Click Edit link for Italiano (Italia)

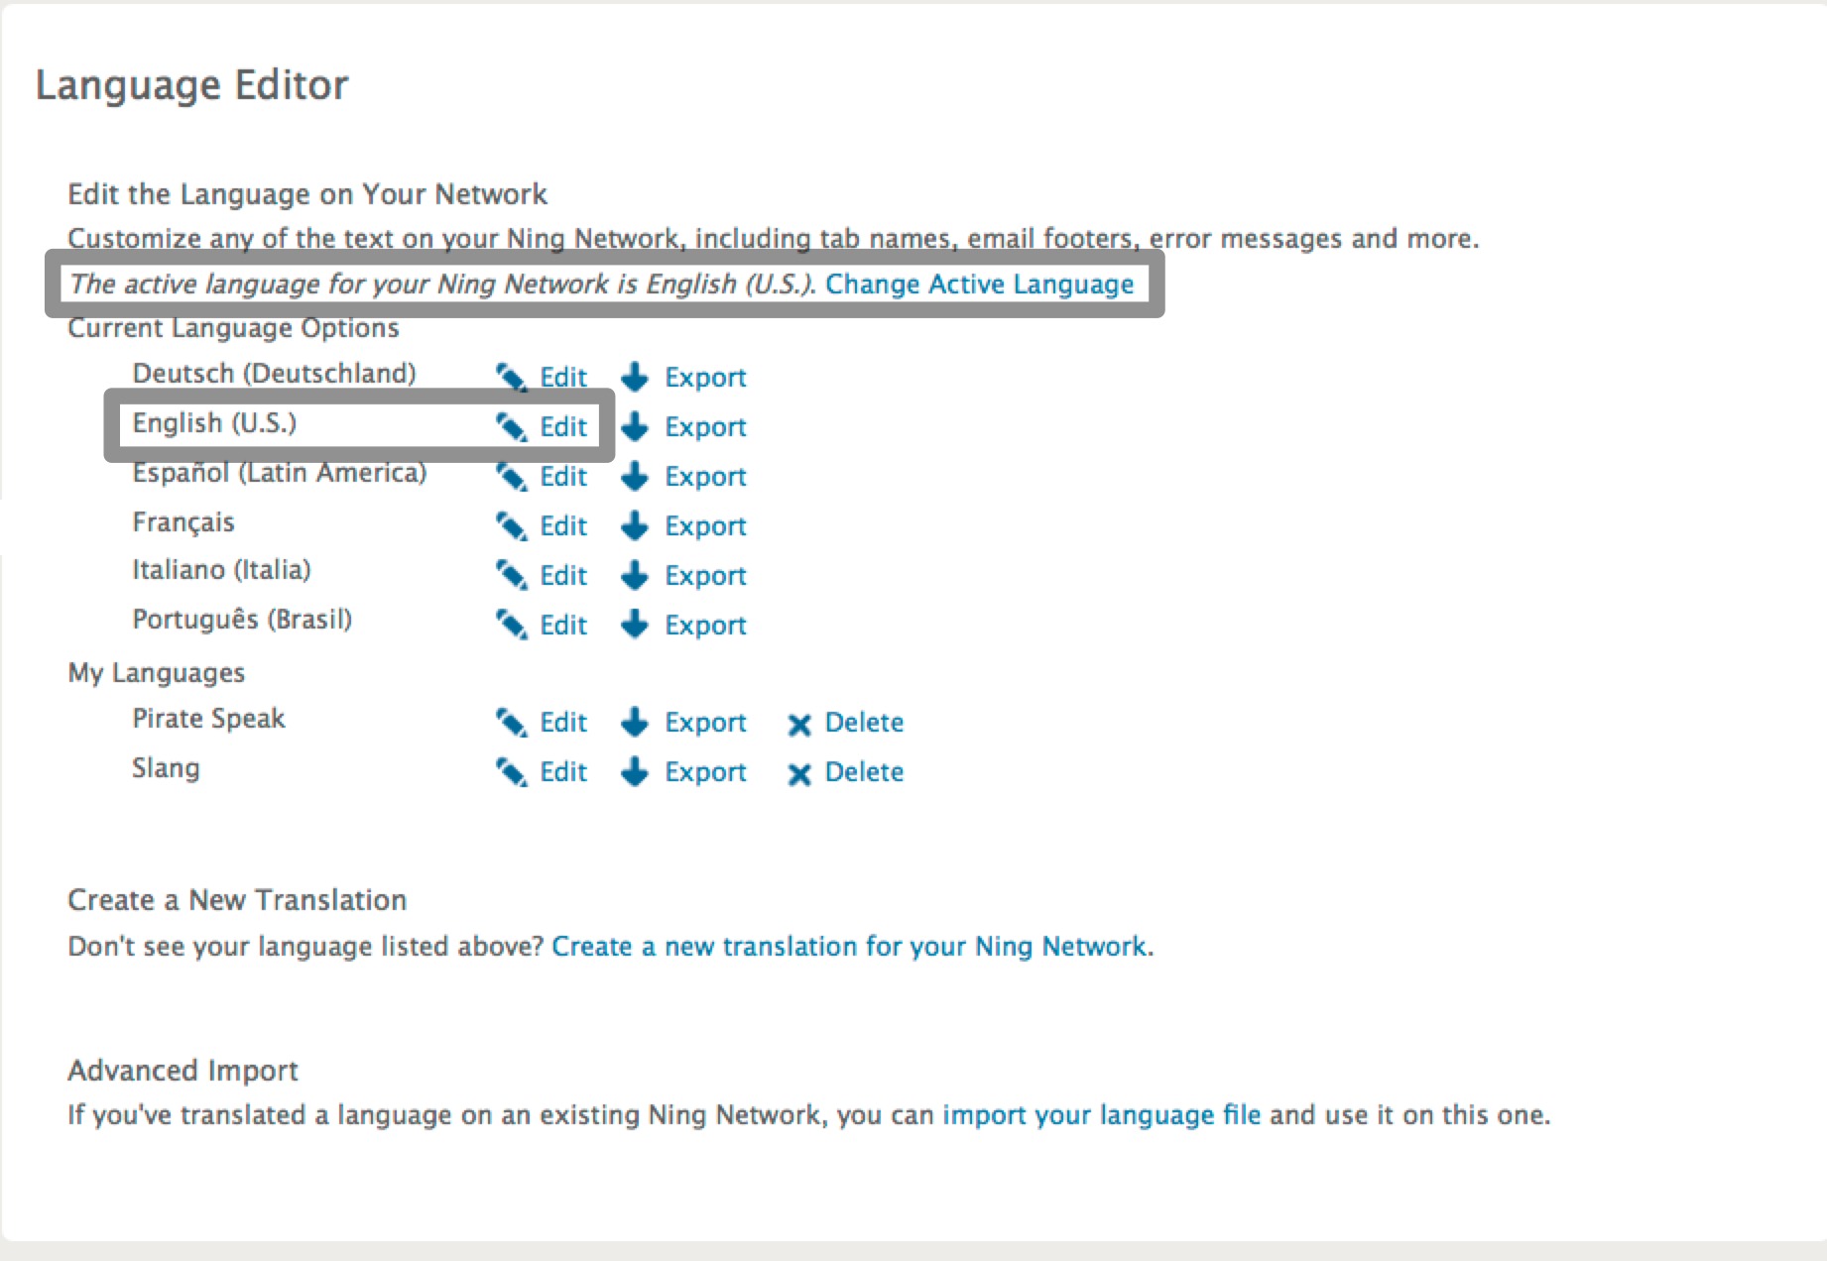coord(563,576)
